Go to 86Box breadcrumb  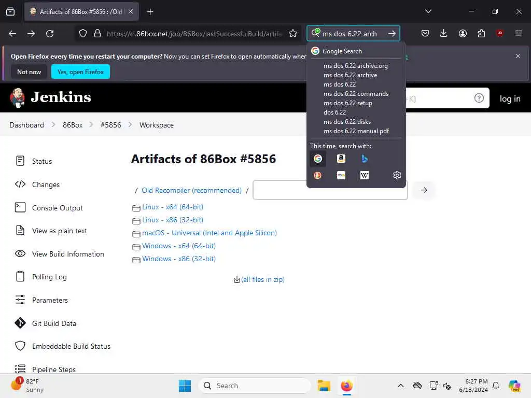click(73, 125)
